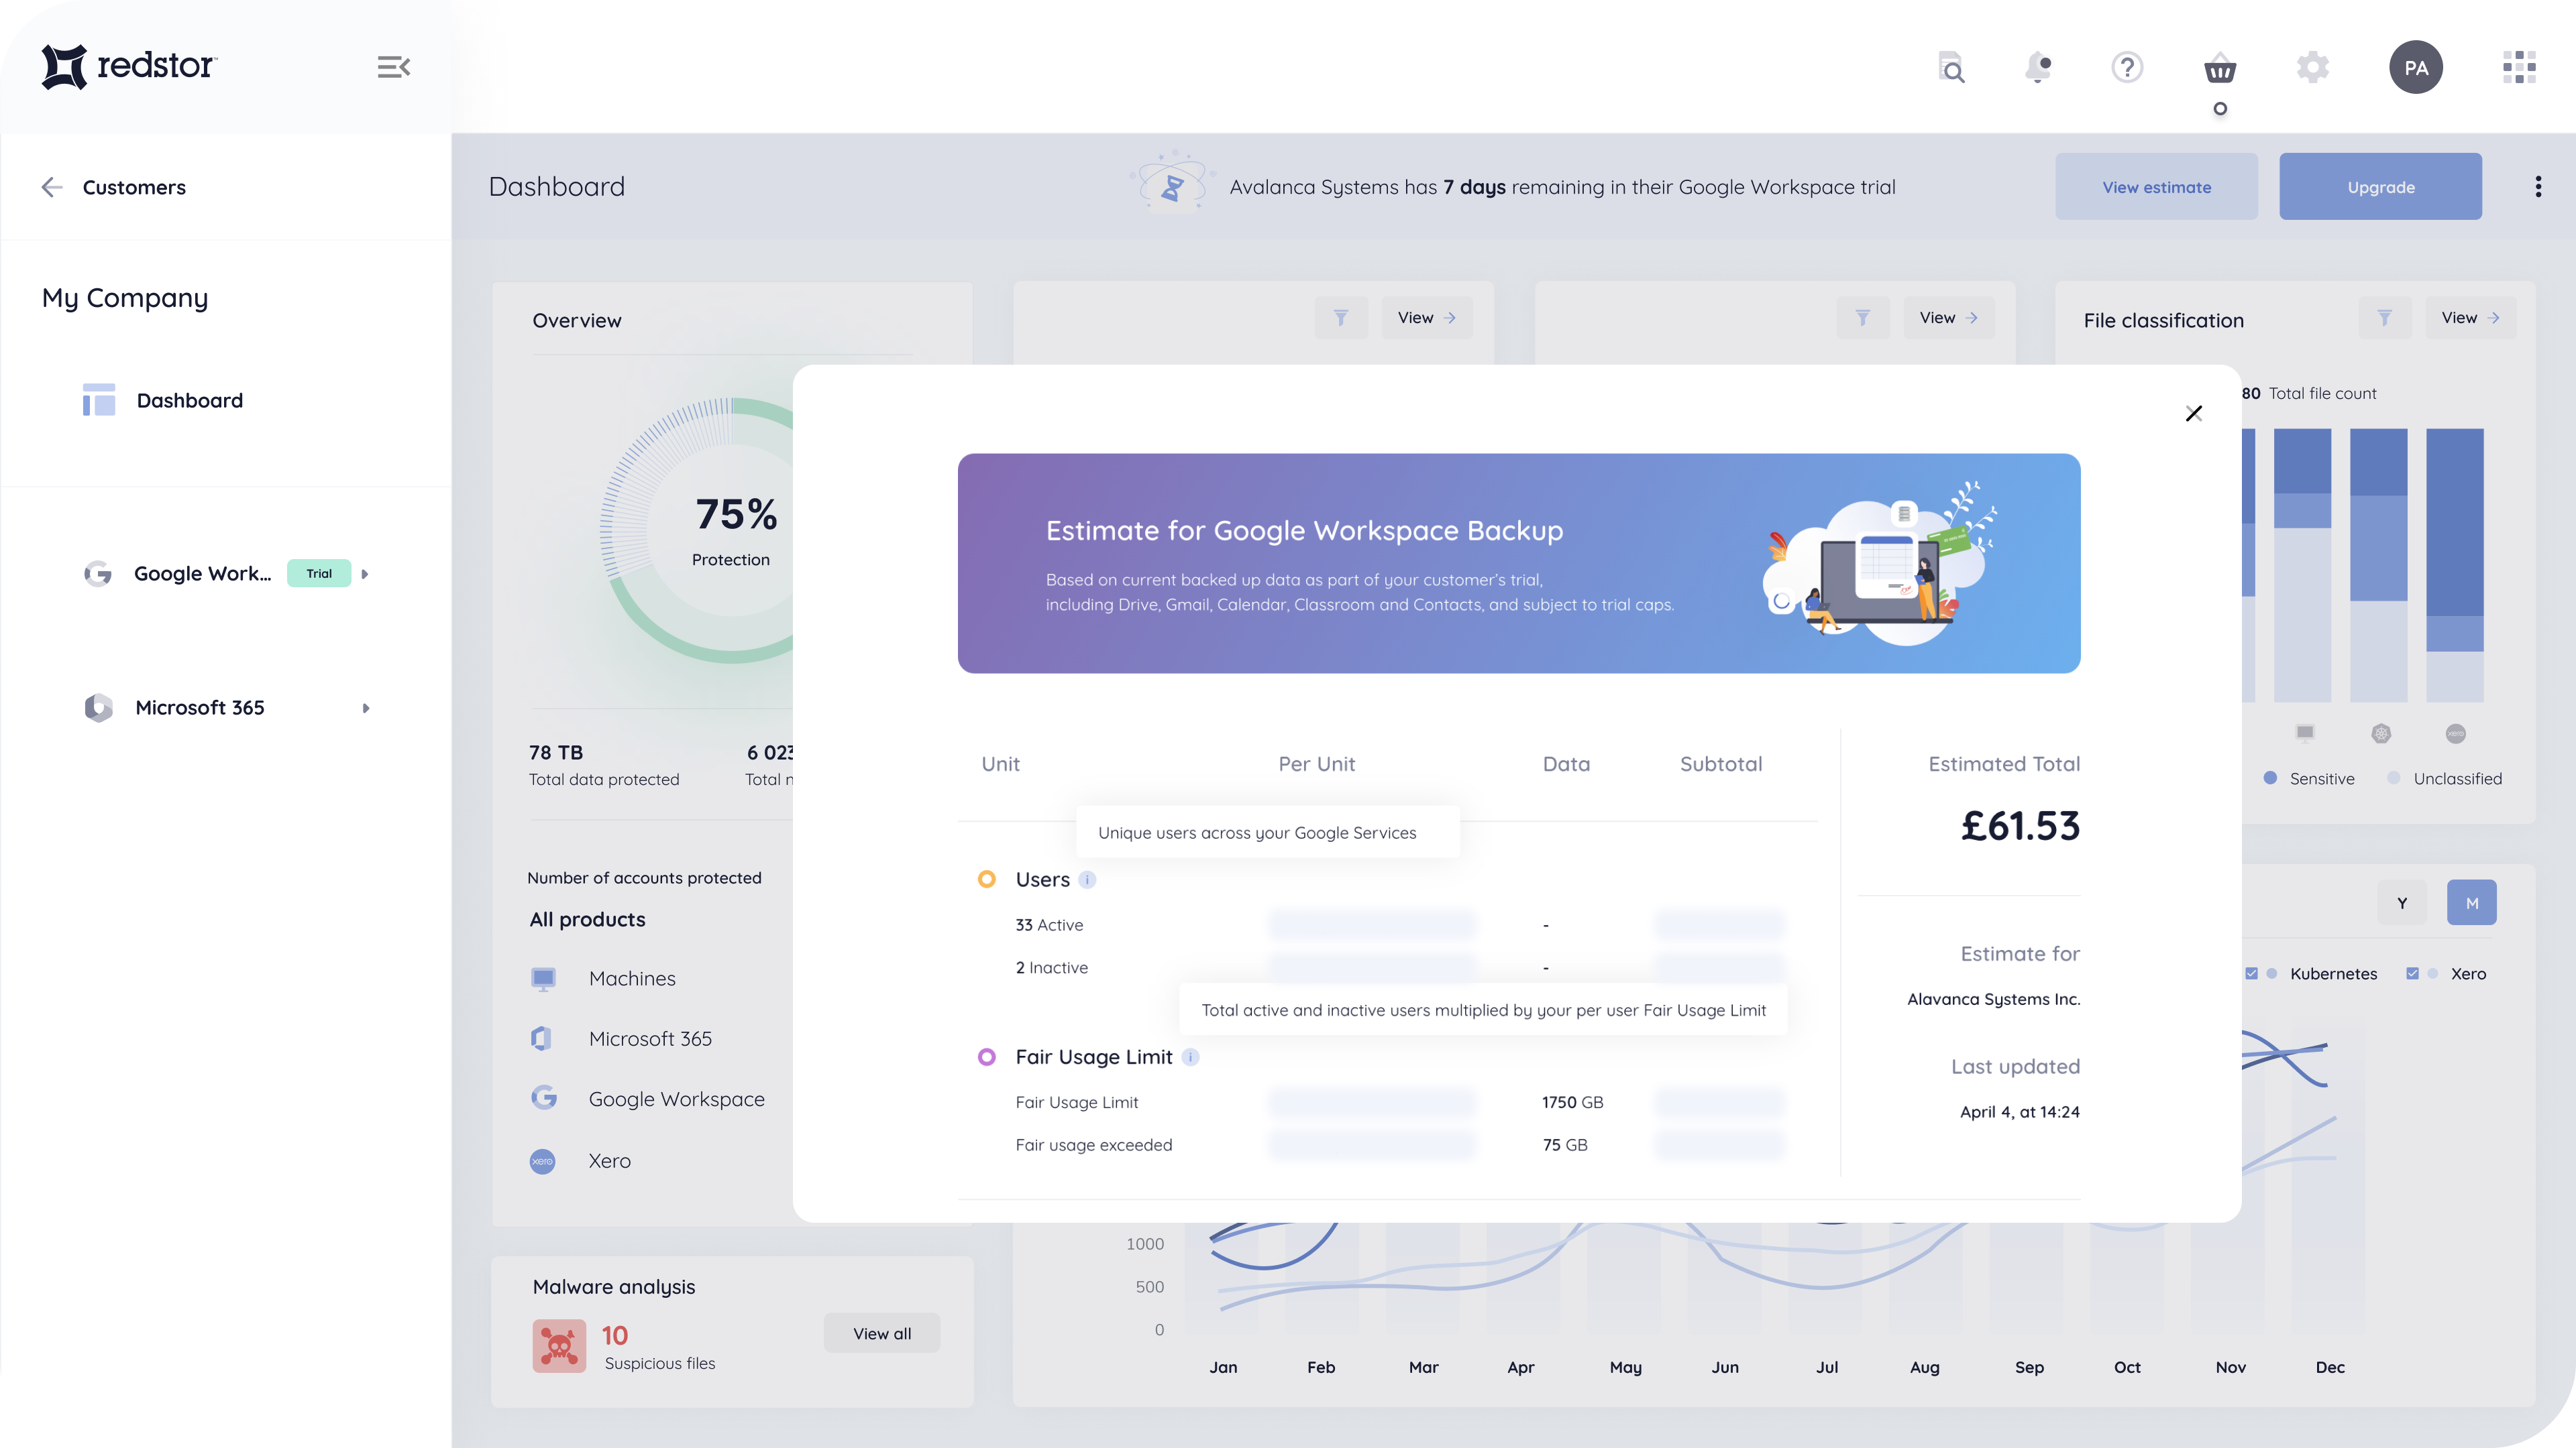Click the Redstor logo
2576x1448 pixels.
point(128,66)
